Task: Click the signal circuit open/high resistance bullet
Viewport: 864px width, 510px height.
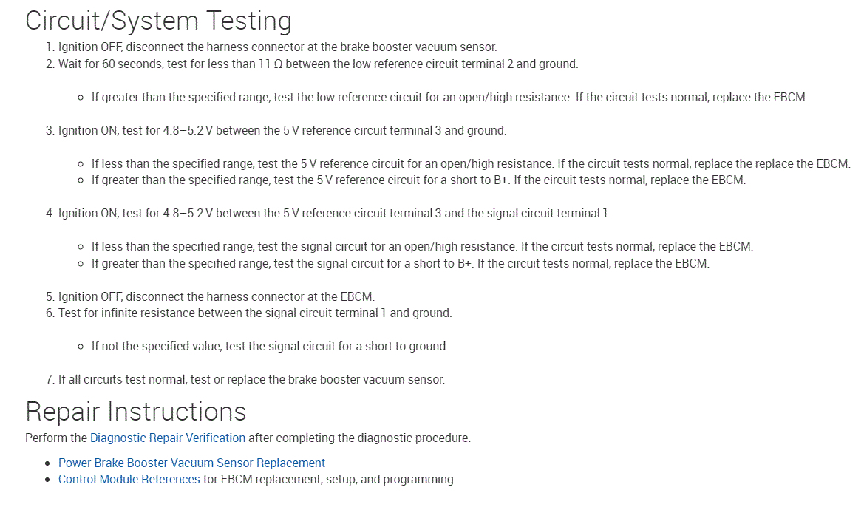Action: coord(422,246)
